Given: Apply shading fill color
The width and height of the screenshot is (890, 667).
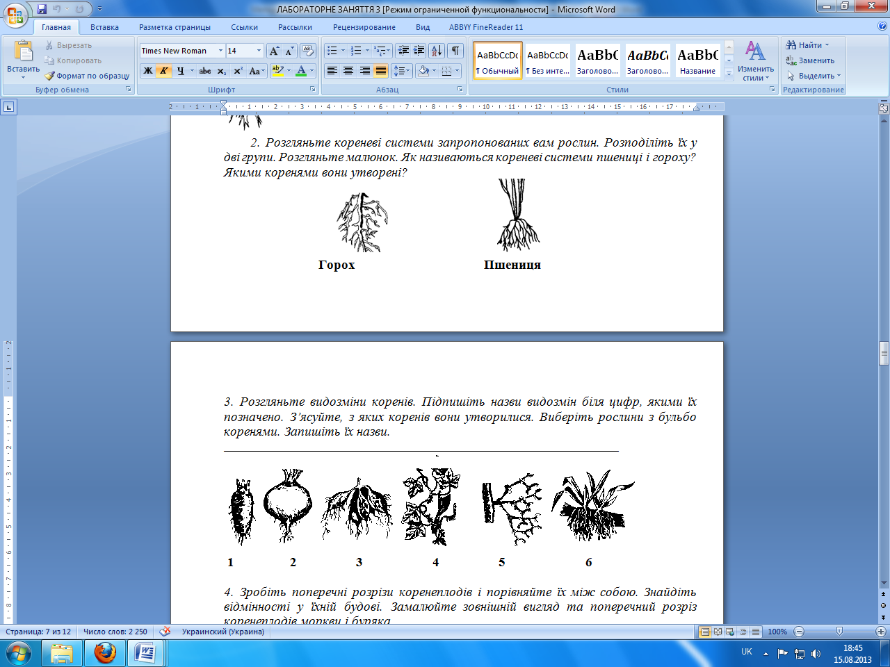Looking at the screenshot, I should tap(423, 71).
